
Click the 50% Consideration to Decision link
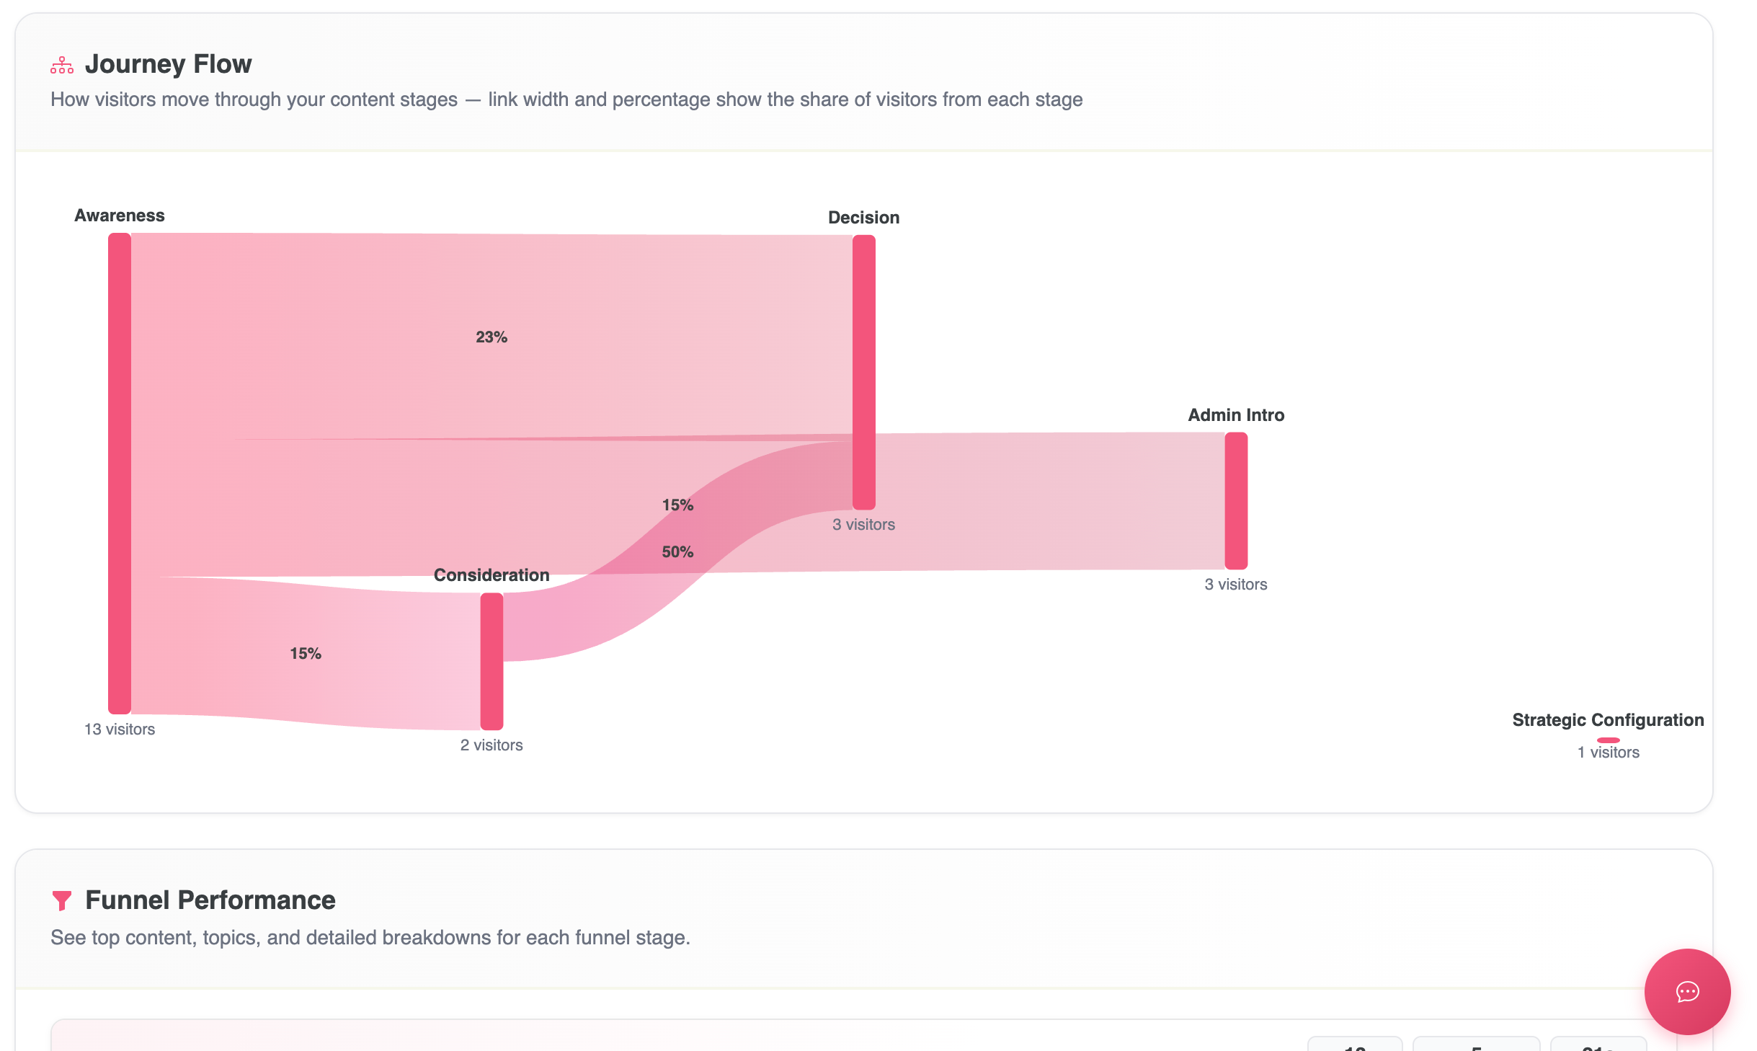point(677,552)
